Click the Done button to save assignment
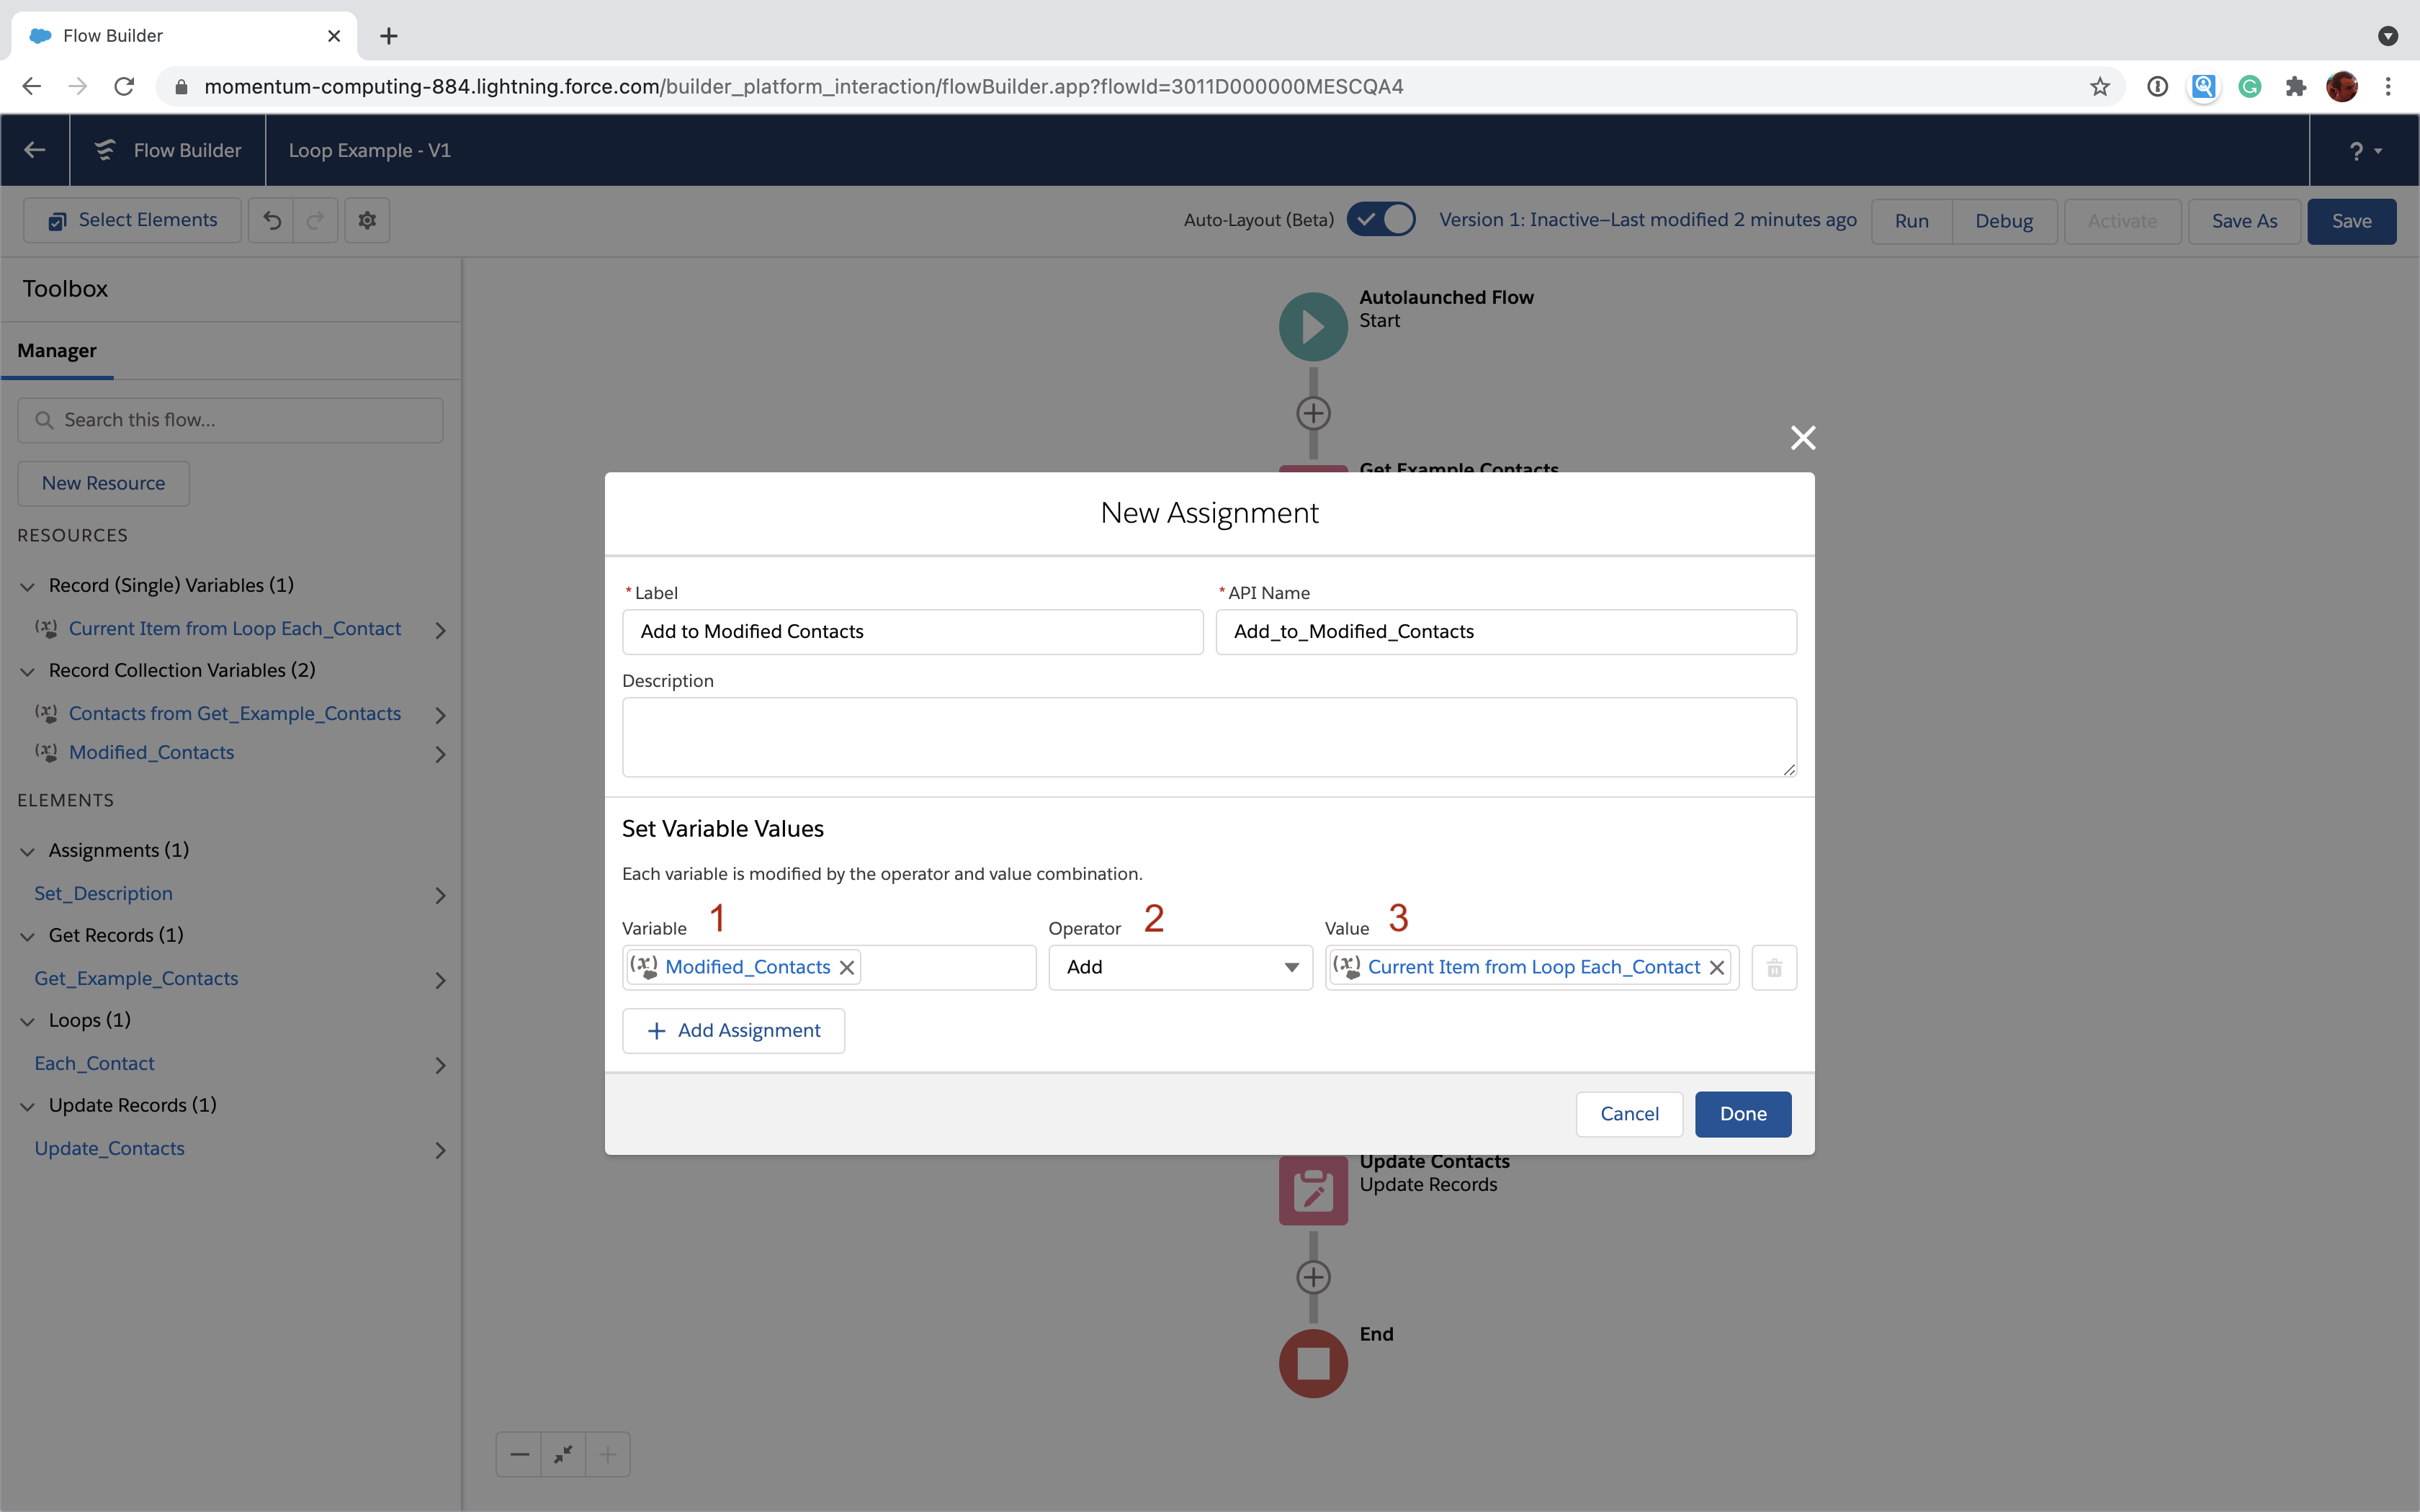The image size is (2420, 1512). [1742, 1113]
